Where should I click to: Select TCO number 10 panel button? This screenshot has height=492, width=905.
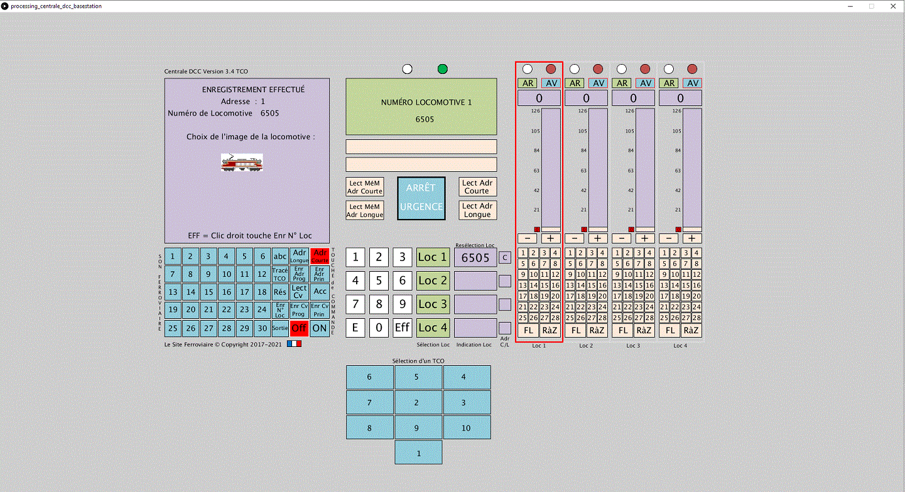pyautogui.click(x=466, y=428)
